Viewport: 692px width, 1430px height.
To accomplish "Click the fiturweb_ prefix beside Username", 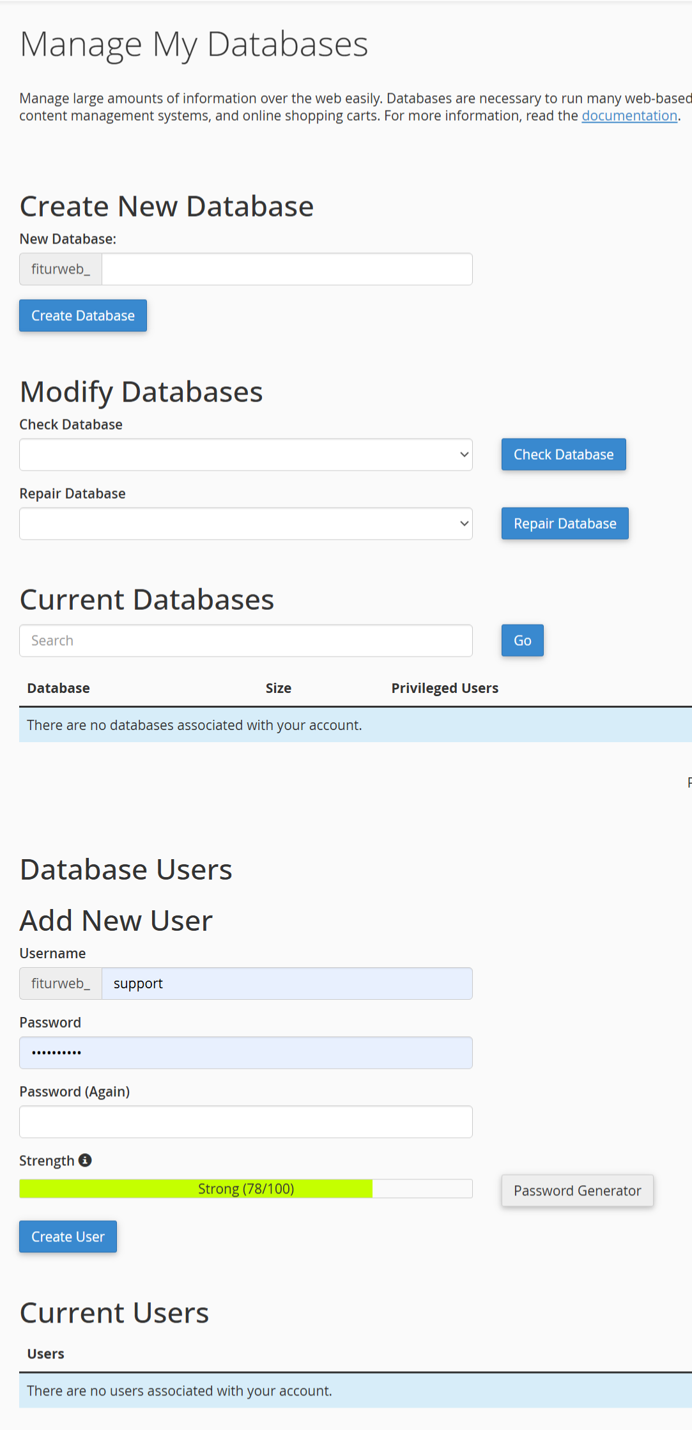I will (61, 983).
